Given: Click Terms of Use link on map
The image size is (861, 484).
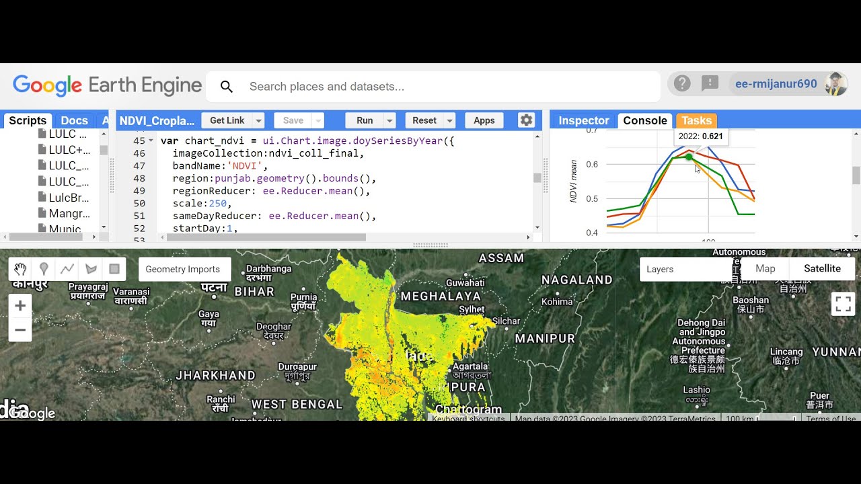Looking at the screenshot, I should coord(831,419).
